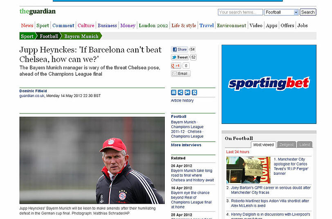The width and height of the screenshot is (332, 219).
Task: Click the share icon above Article history
Action: tap(180, 93)
